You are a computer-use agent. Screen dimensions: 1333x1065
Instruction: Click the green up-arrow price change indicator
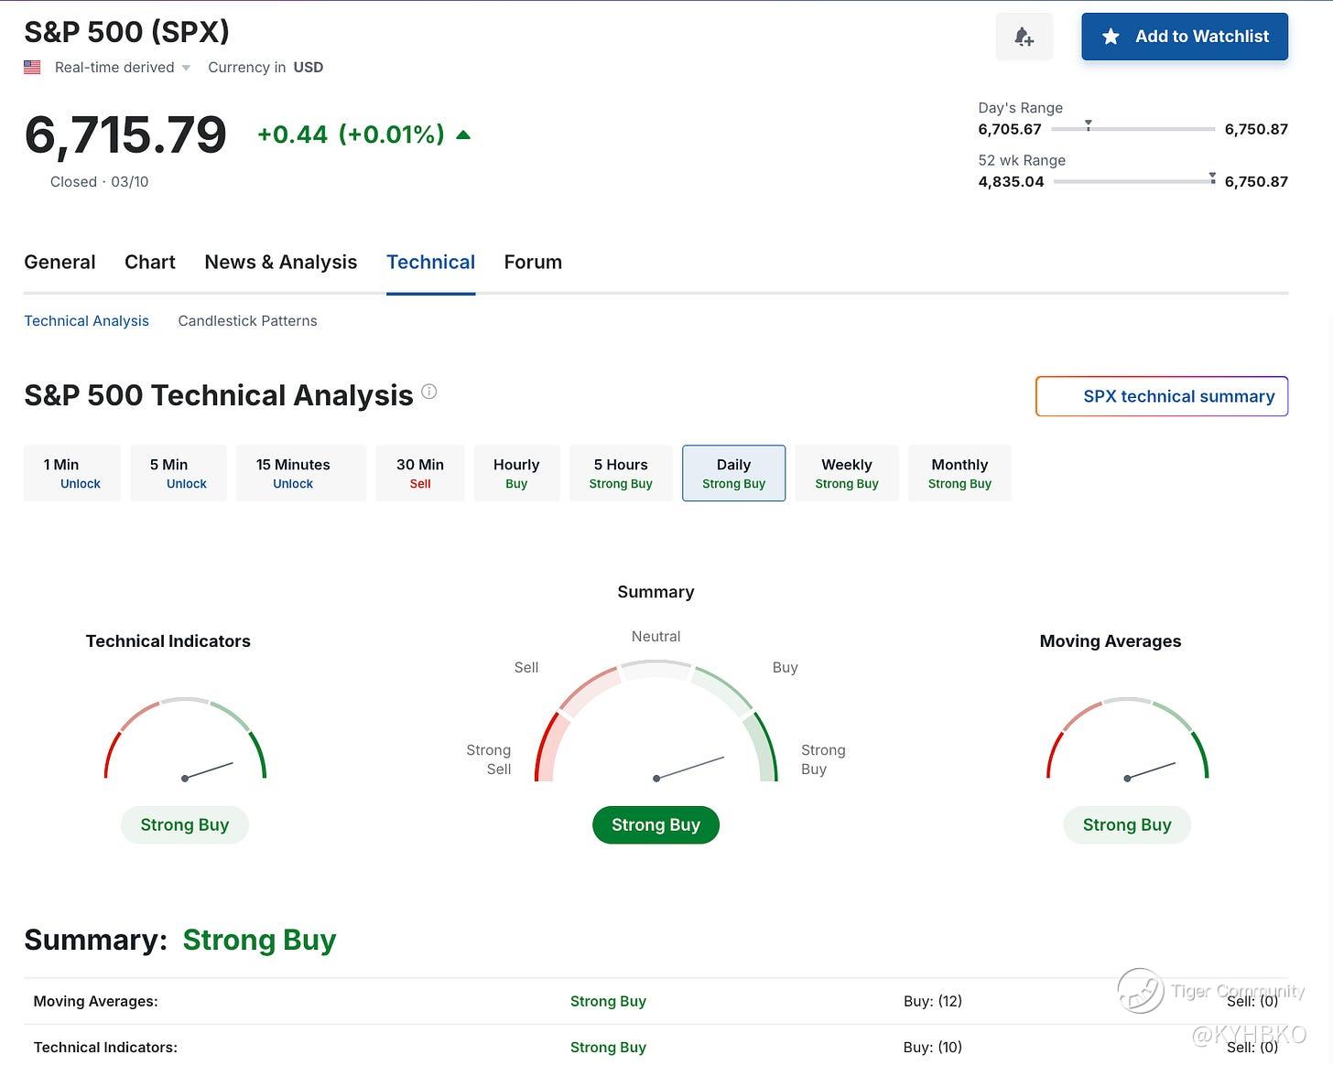click(463, 134)
